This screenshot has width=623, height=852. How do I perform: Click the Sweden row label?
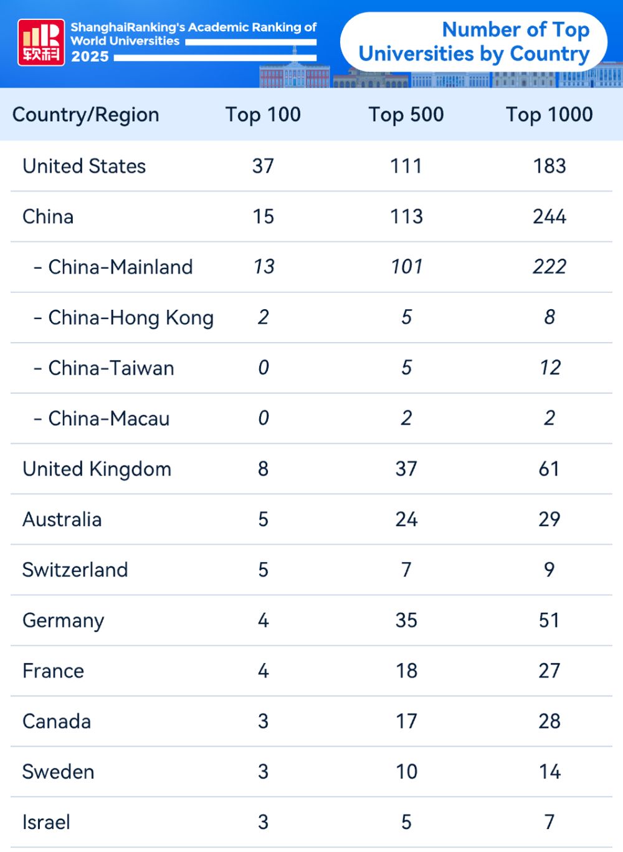pos(58,772)
